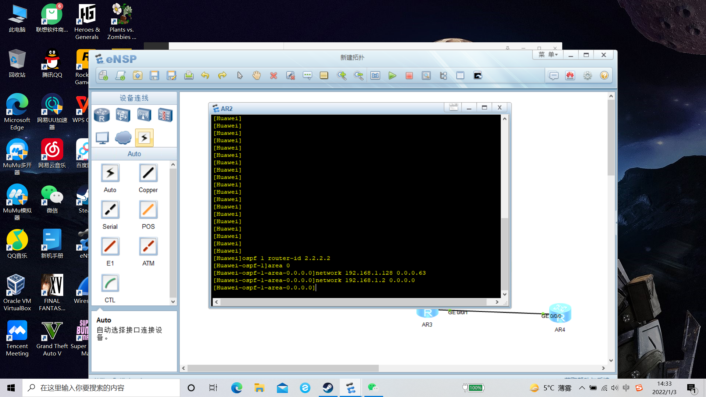Click the text note bubble icon
The image size is (706, 397).
(307, 76)
